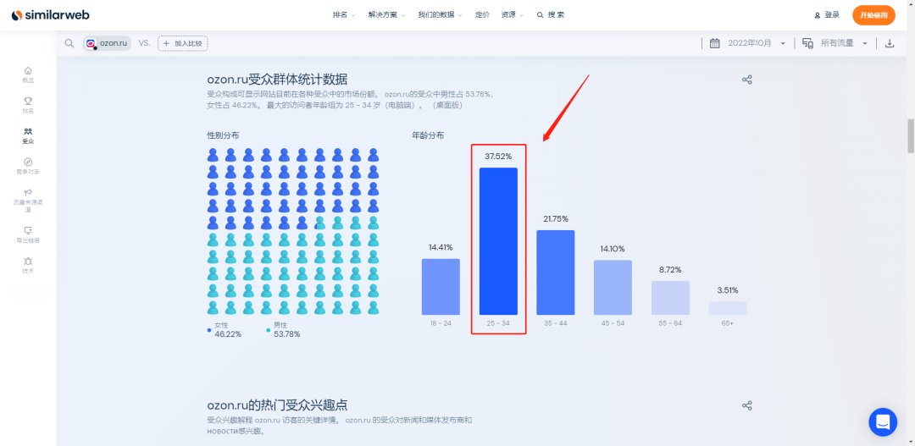915x446 pixels.
Task: Click the 14.41% value label
Action: tap(441, 247)
